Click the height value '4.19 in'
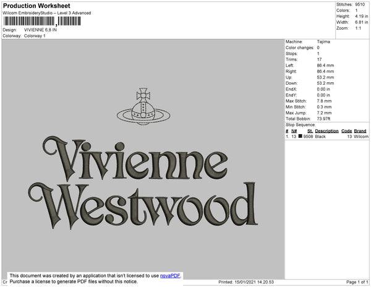This screenshot has width=371, height=287. [x=361, y=16]
